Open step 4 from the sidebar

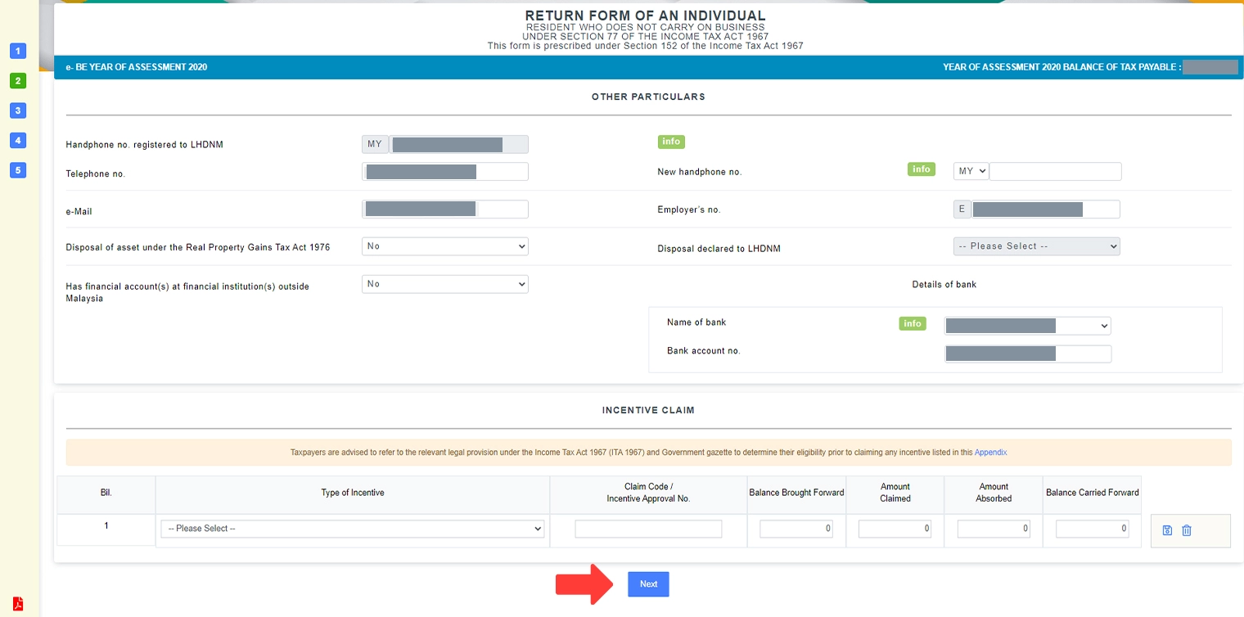pyautogui.click(x=17, y=140)
